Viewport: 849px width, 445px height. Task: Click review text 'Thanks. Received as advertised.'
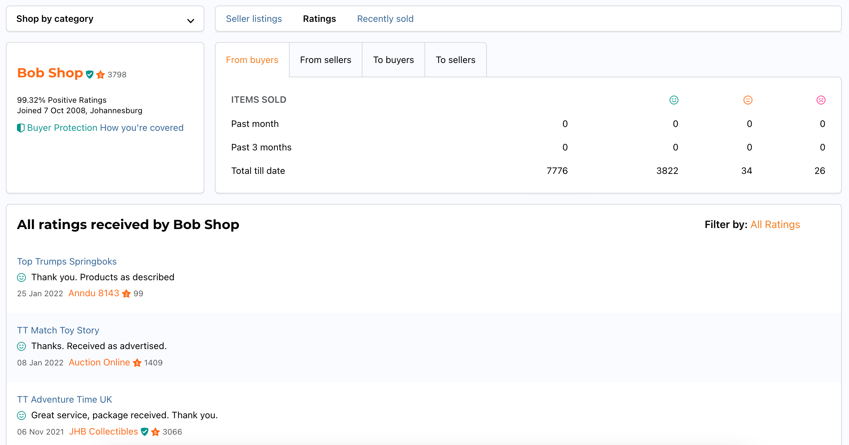(99, 346)
